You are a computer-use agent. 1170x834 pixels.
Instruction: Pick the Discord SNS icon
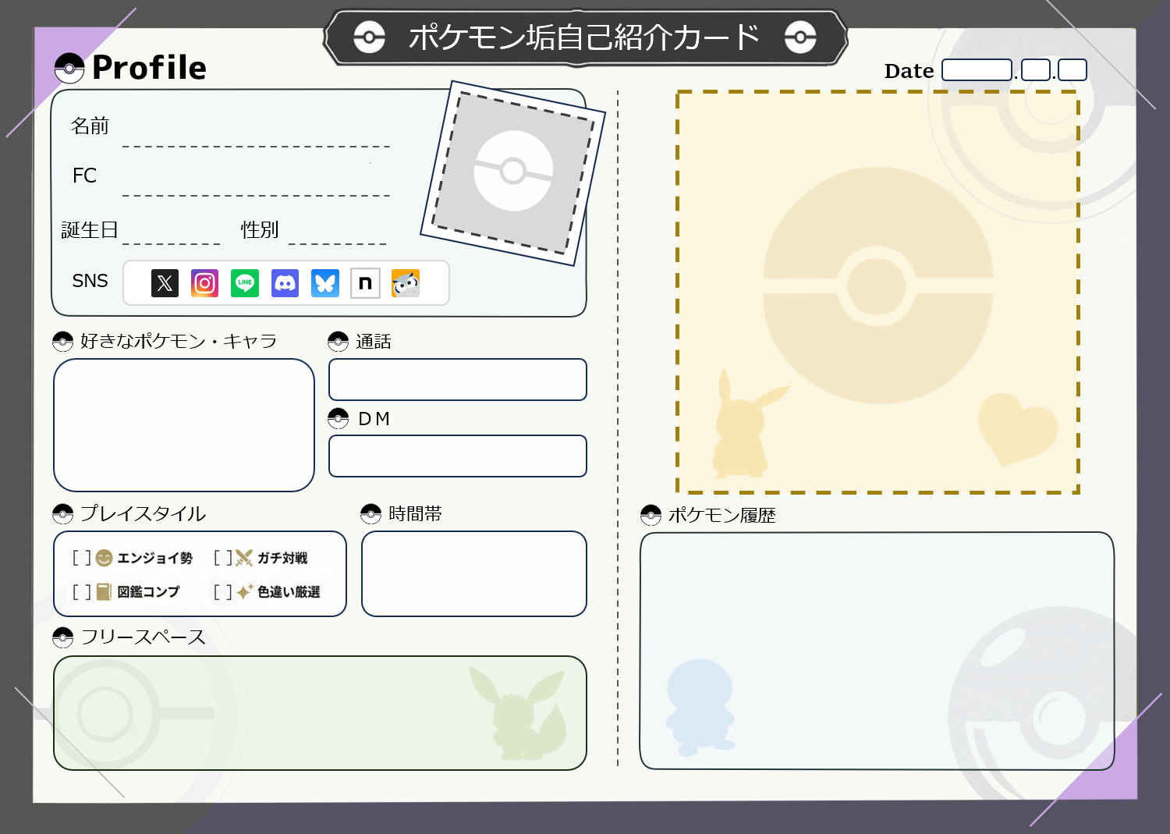pyautogui.click(x=285, y=283)
